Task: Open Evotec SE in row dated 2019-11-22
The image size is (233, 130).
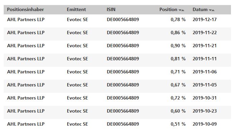Action: [77, 32]
